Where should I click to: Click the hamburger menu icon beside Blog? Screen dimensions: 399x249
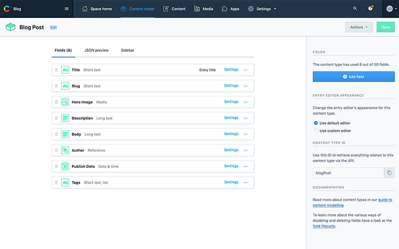coord(67,8)
